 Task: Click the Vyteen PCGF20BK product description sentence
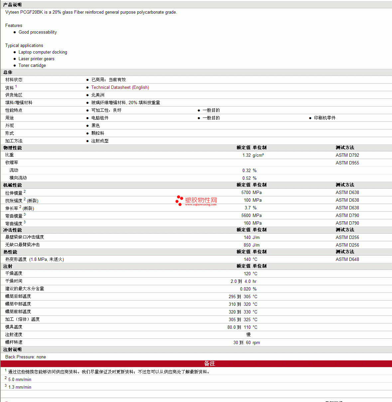pyautogui.click(x=91, y=12)
